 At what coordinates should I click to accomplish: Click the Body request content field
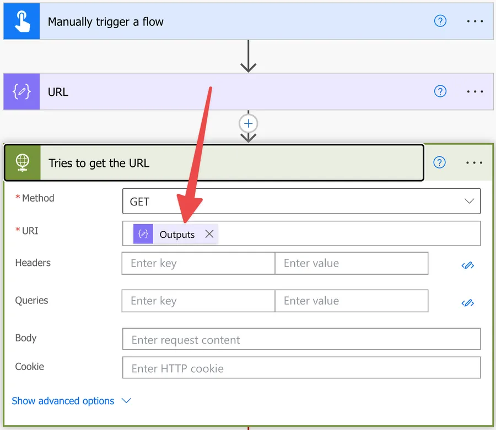(x=301, y=339)
